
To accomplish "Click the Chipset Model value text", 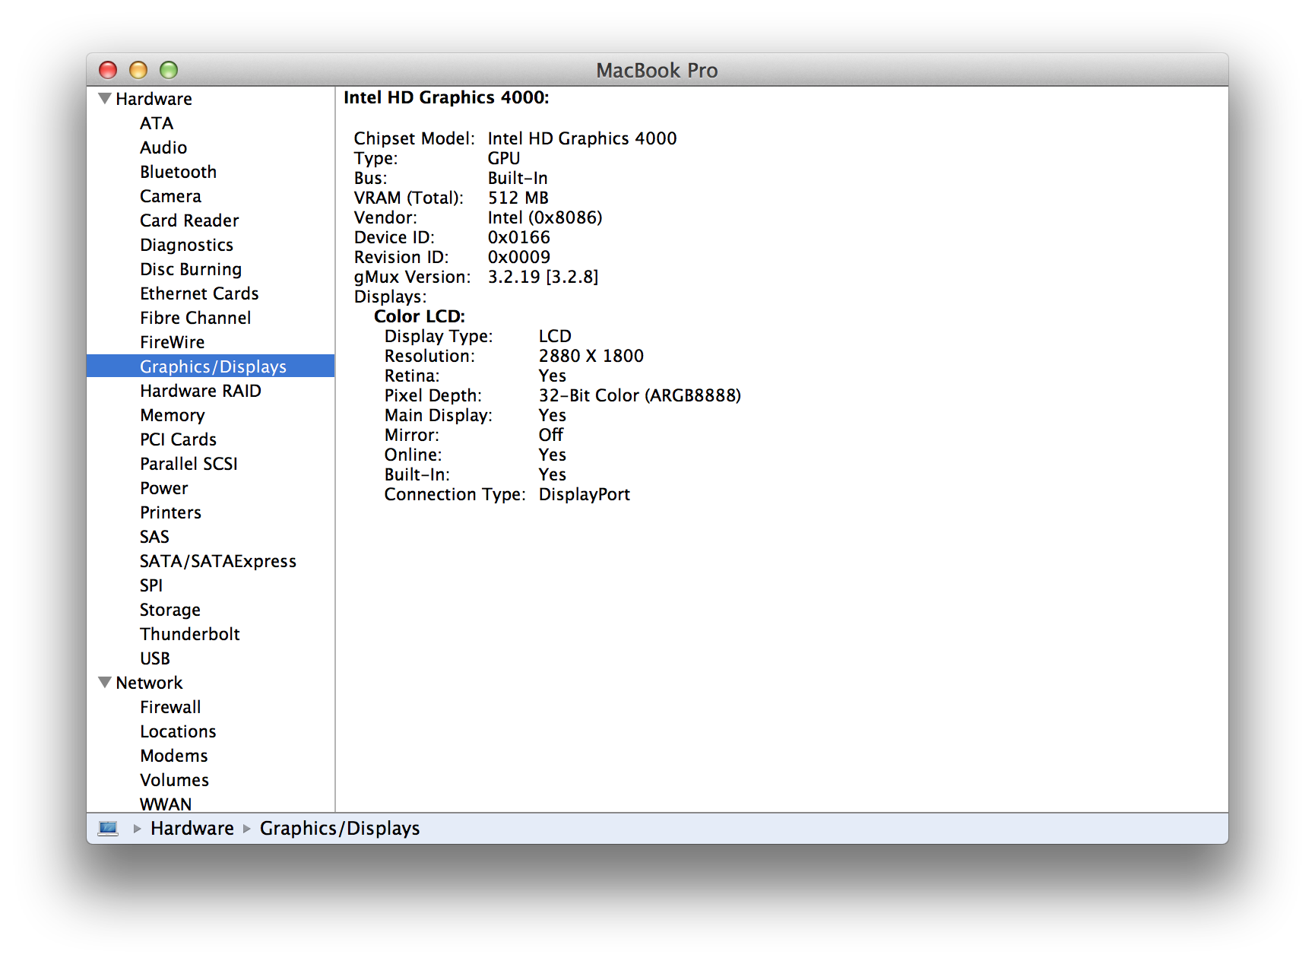I will (582, 138).
